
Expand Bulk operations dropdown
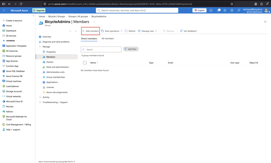pos(112,31)
